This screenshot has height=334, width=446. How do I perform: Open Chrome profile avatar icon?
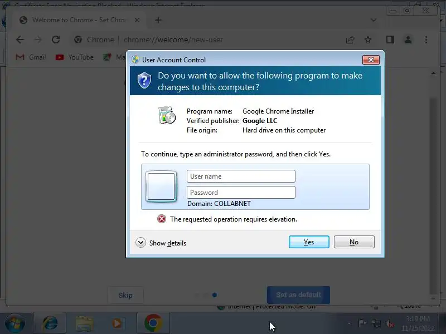408,40
